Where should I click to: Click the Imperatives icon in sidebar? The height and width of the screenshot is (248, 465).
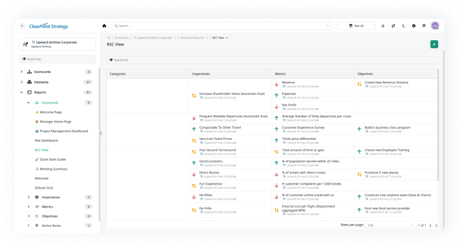coord(37,197)
